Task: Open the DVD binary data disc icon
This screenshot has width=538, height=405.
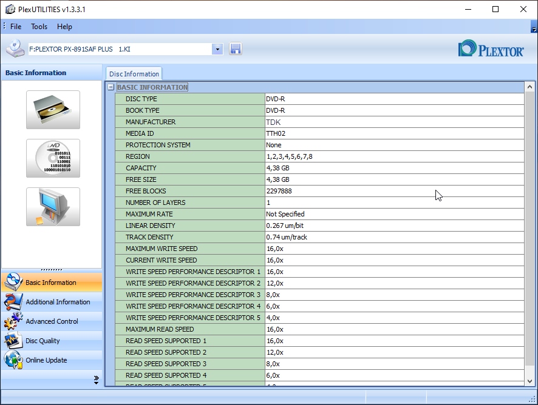Action: (x=53, y=158)
